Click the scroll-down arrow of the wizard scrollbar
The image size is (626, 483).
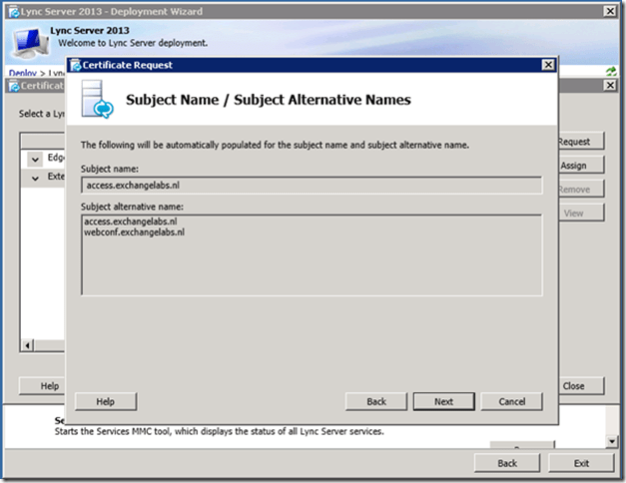pyautogui.click(x=611, y=440)
